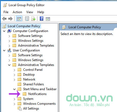The width and height of the screenshot is (117, 112).
Task: Click the title bar Local Group Policy Editor icon
Action: (5, 5)
